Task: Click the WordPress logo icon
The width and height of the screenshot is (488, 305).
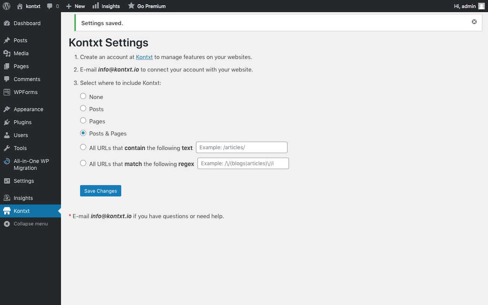Action: 6,6
